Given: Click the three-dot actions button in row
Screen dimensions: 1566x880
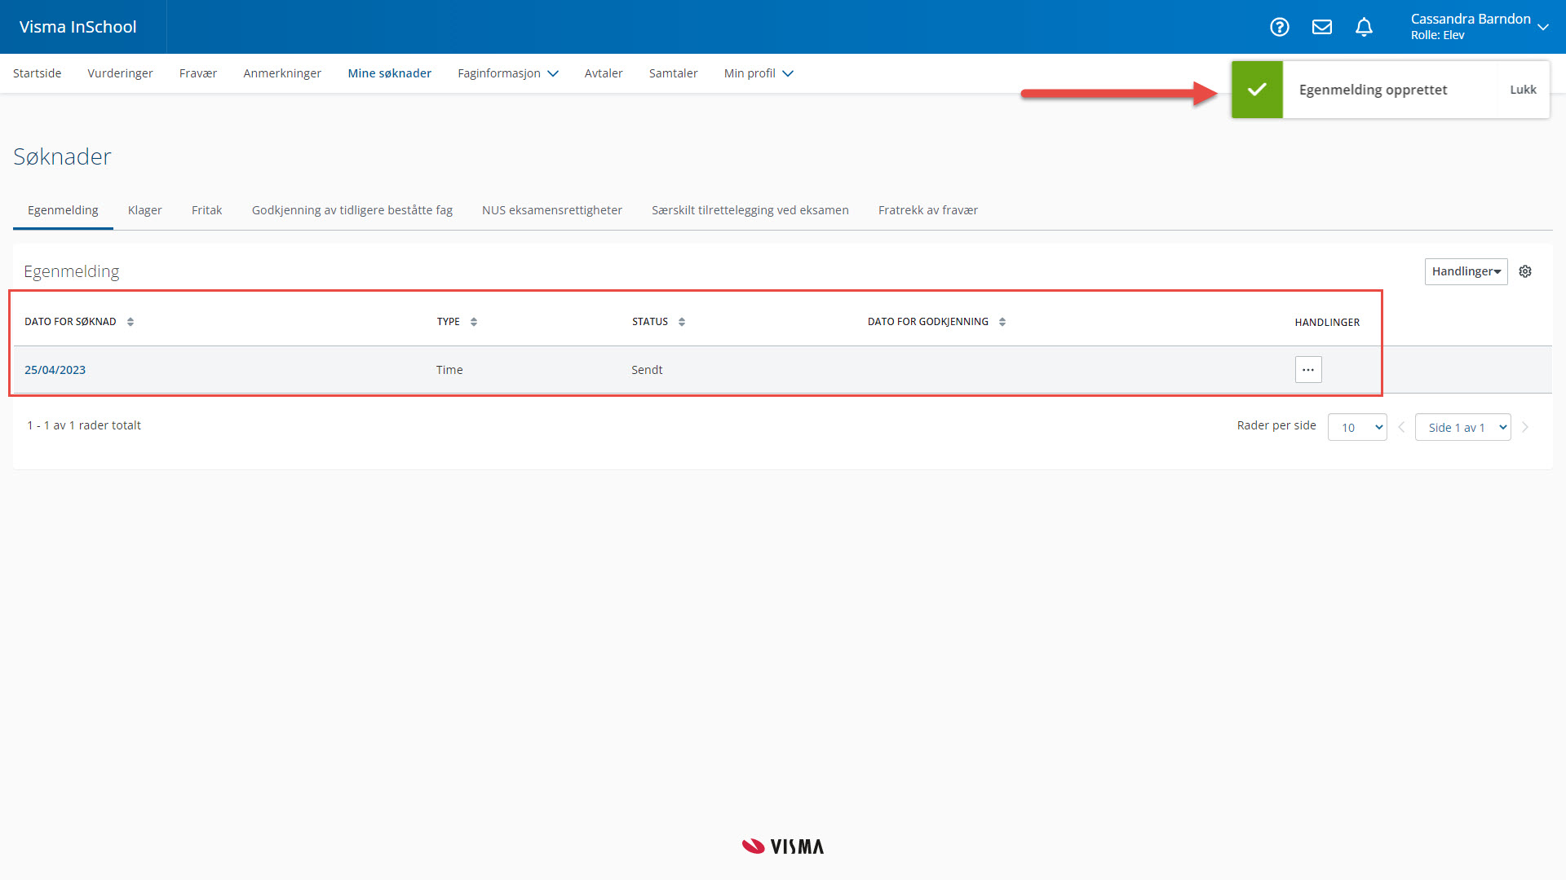Looking at the screenshot, I should pyautogui.click(x=1307, y=370).
